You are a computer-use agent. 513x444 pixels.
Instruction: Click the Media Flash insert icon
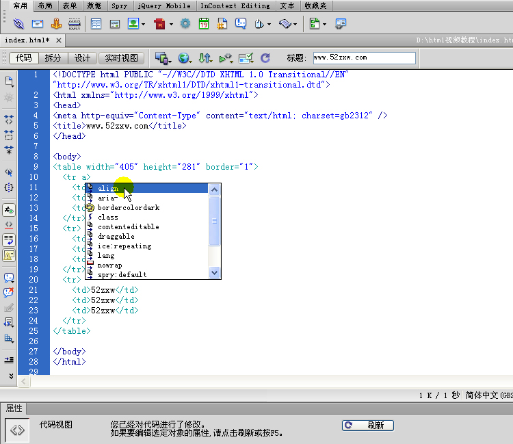point(159,24)
